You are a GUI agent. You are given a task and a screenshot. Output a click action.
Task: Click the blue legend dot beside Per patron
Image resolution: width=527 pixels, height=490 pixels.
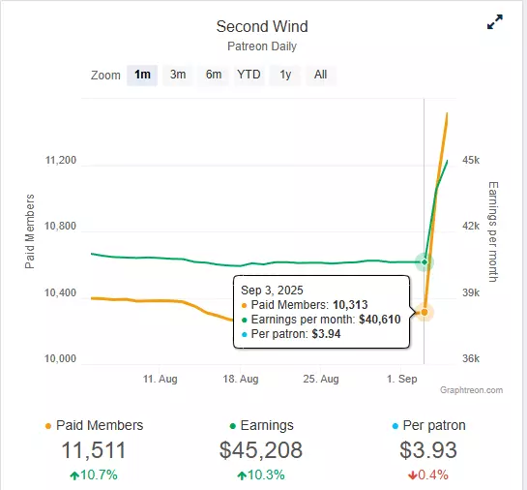[x=395, y=426]
